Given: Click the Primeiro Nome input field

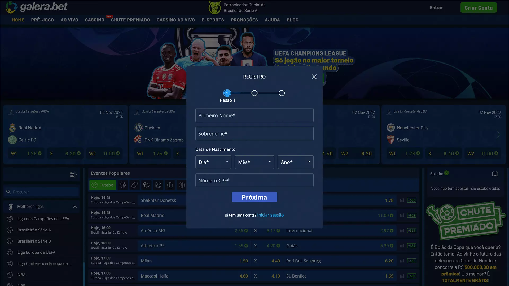Looking at the screenshot, I should tap(254, 115).
